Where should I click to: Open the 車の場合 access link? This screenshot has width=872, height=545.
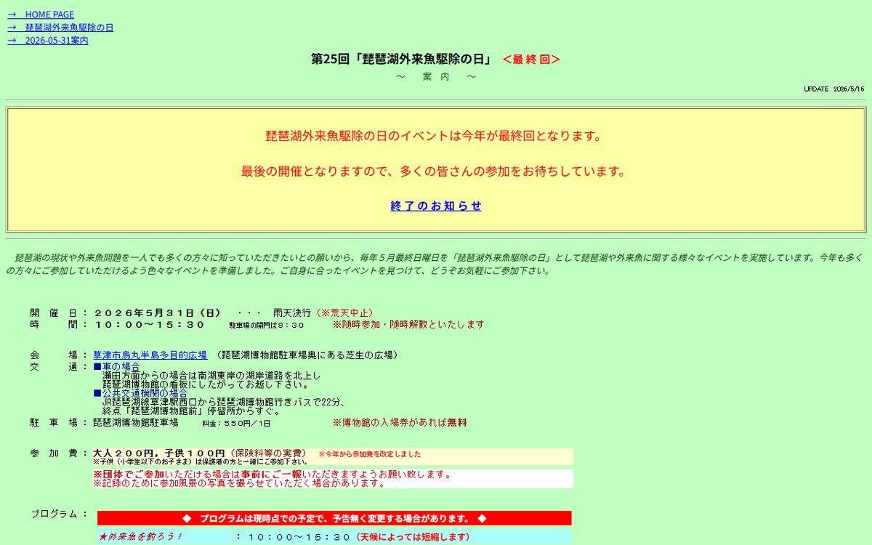click(116, 367)
